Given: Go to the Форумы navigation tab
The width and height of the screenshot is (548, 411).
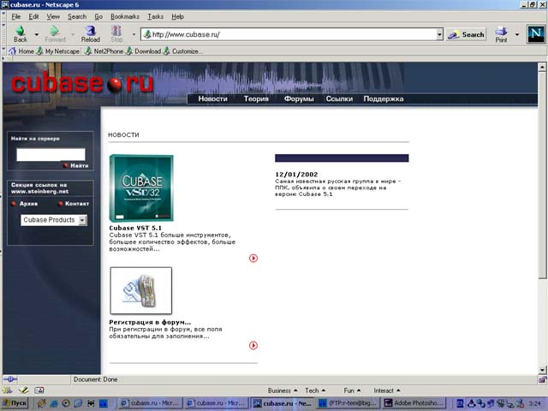Looking at the screenshot, I should (x=299, y=98).
